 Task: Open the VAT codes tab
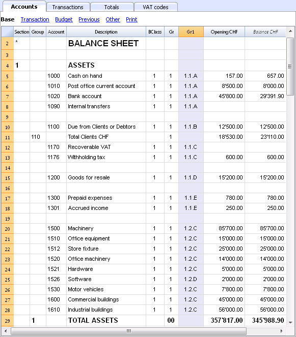[x=155, y=7]
